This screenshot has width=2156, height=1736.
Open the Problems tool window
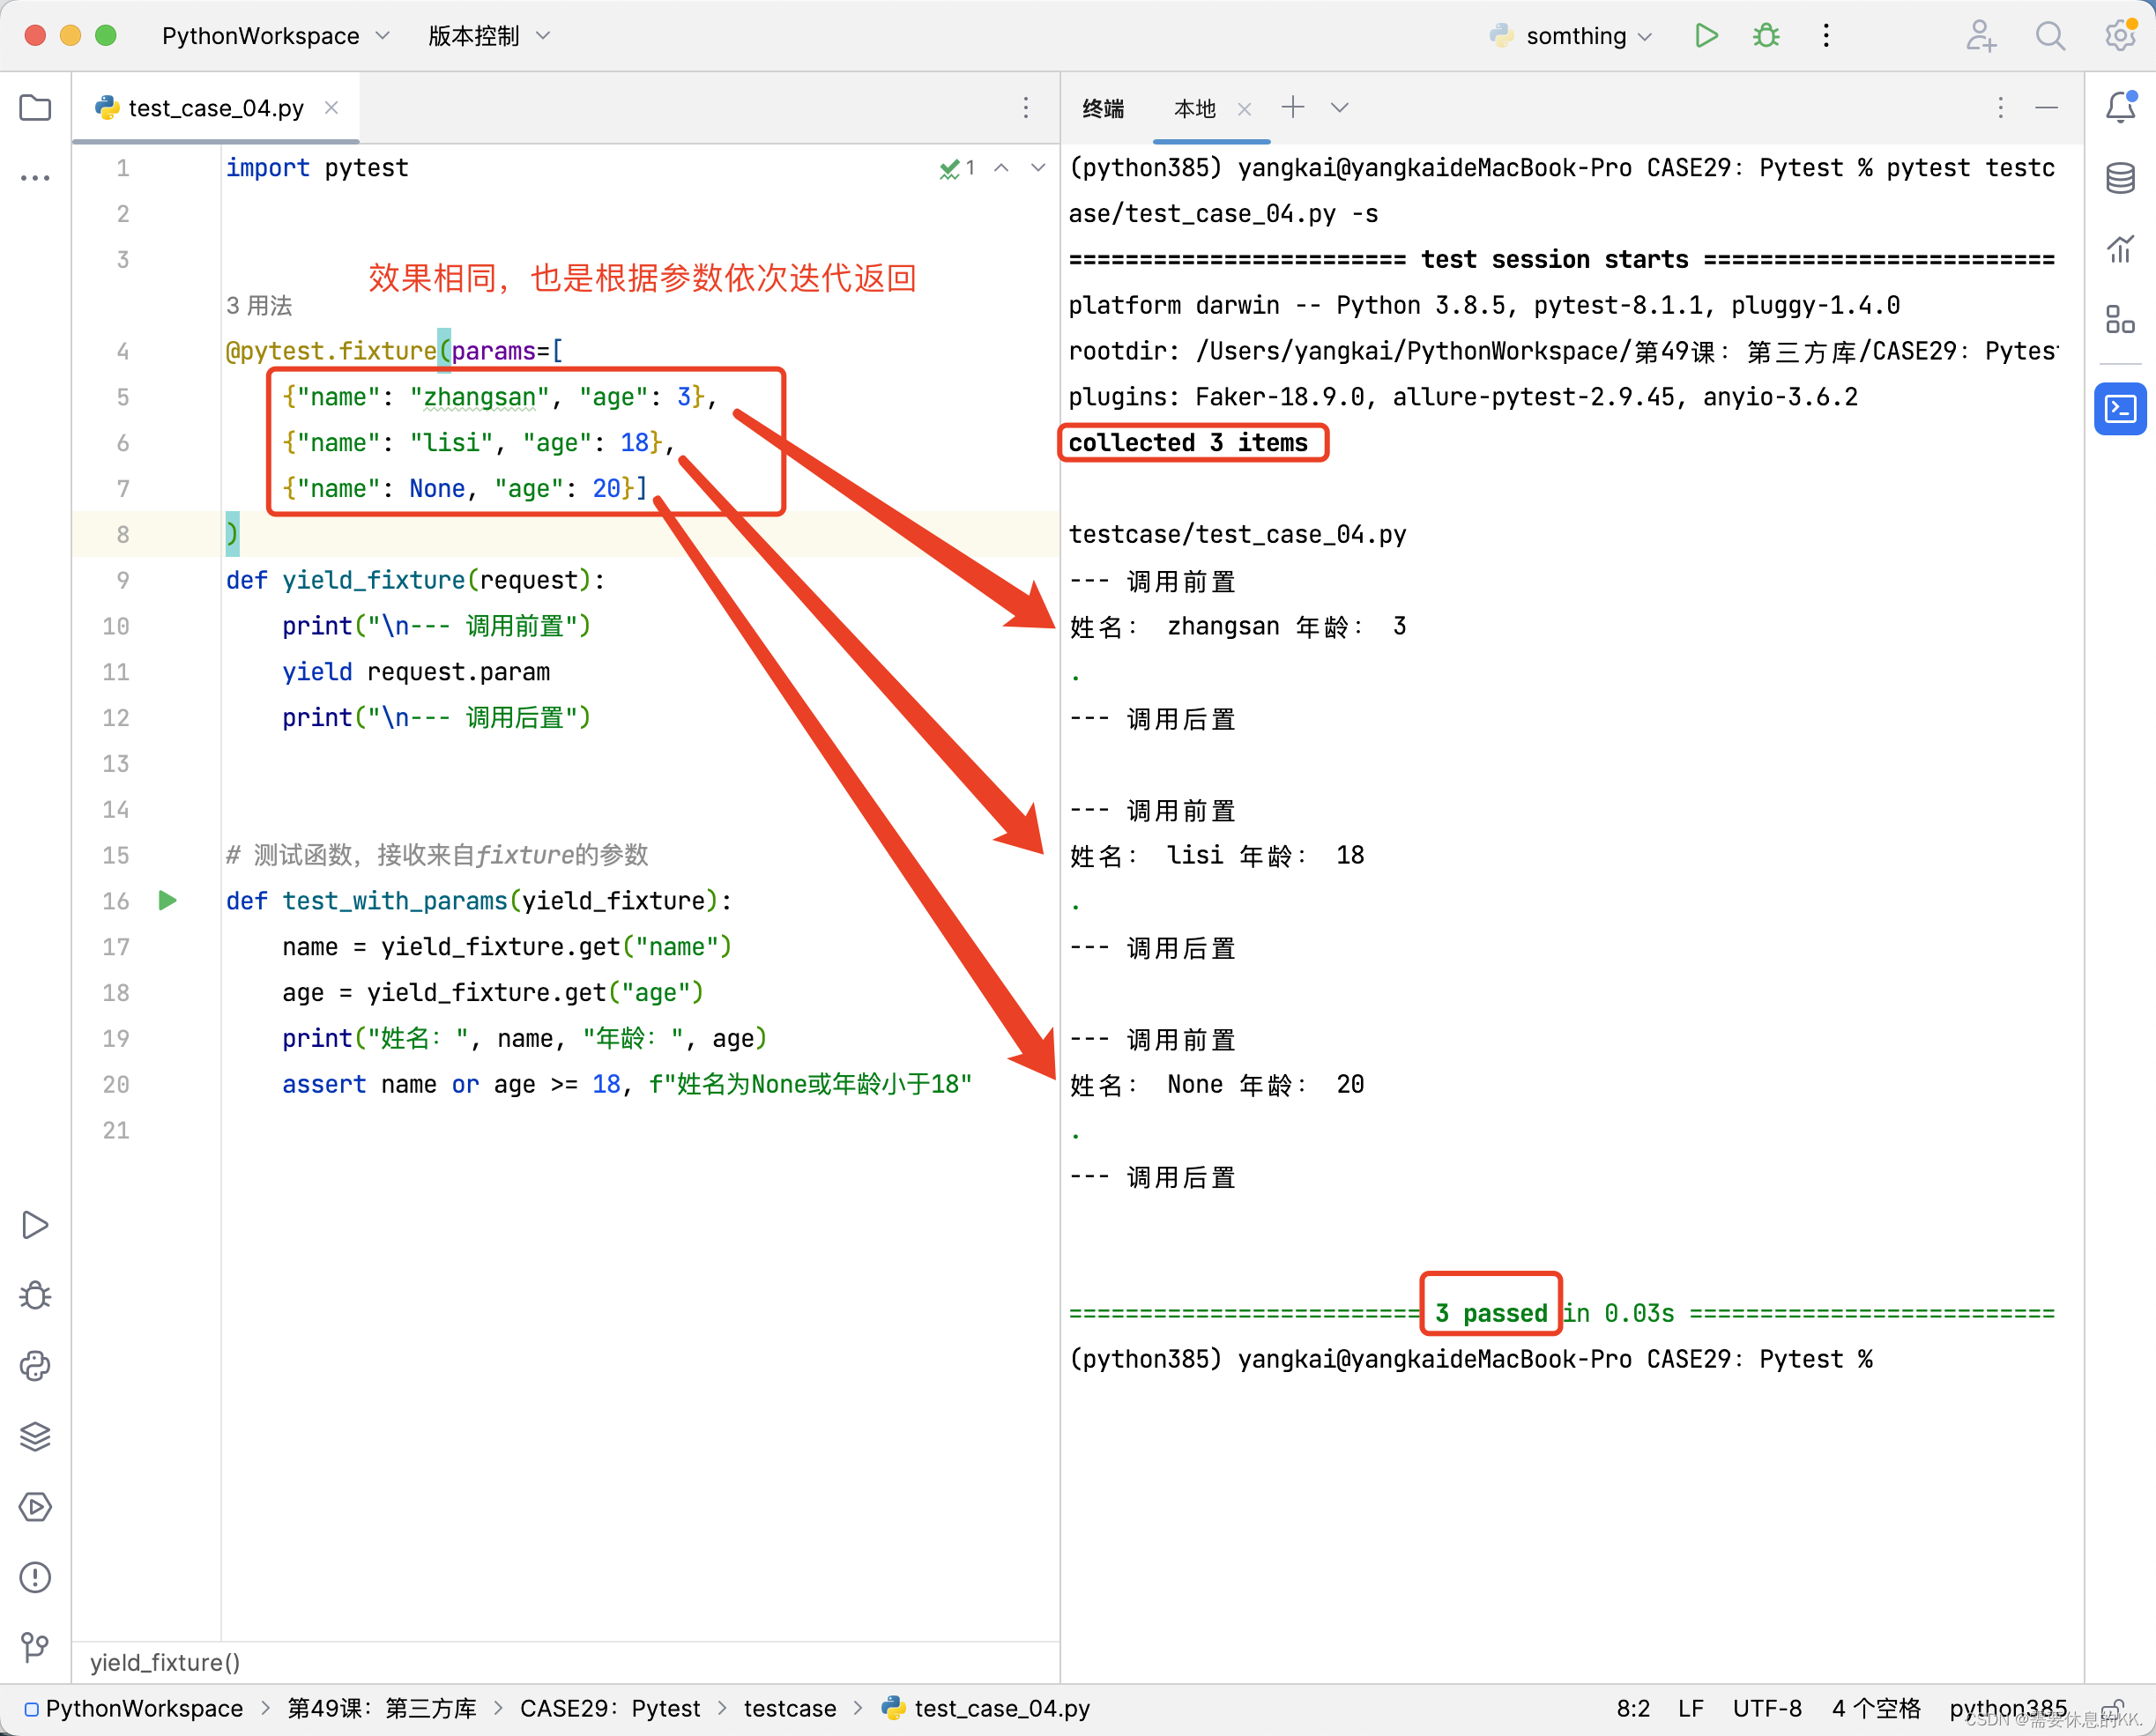click(x=36, y=1577)
